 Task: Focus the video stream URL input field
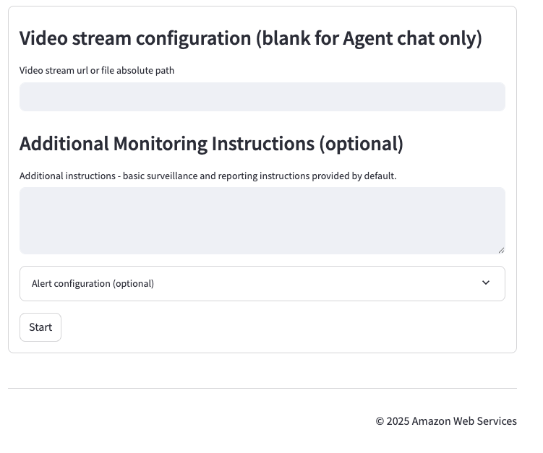pyautogui.click(x=262, y=97)
